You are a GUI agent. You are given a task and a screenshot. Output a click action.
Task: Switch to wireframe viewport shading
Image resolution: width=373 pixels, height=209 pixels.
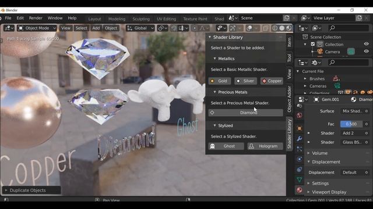[x=275, y=28]
